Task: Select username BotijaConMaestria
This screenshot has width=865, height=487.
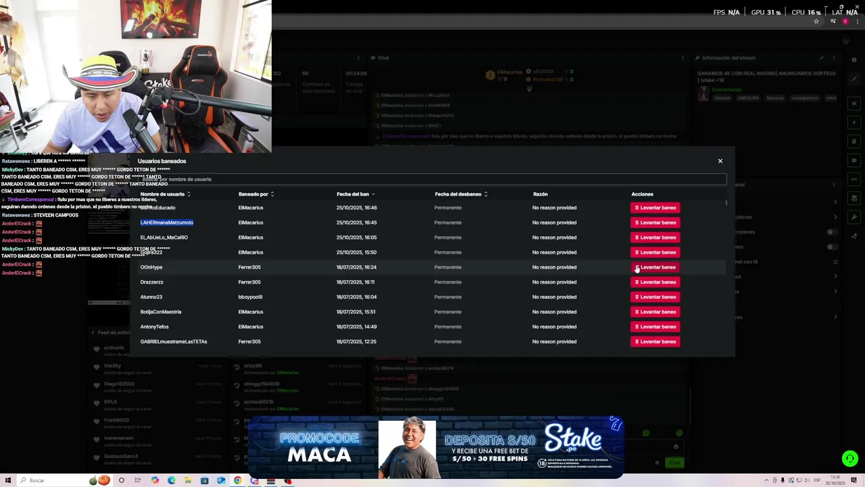Action: point(161,312)
